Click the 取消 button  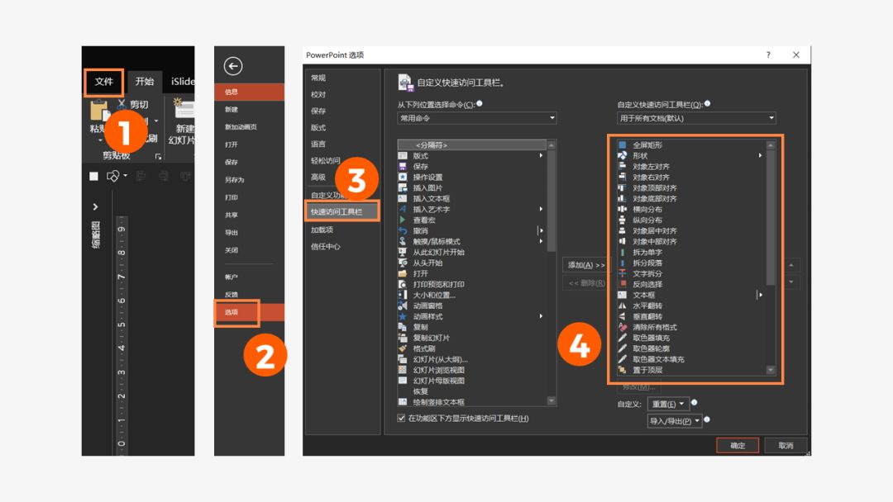(x=786, y=446)
